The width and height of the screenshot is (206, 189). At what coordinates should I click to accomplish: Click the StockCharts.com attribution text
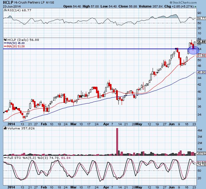click(183, 2)
